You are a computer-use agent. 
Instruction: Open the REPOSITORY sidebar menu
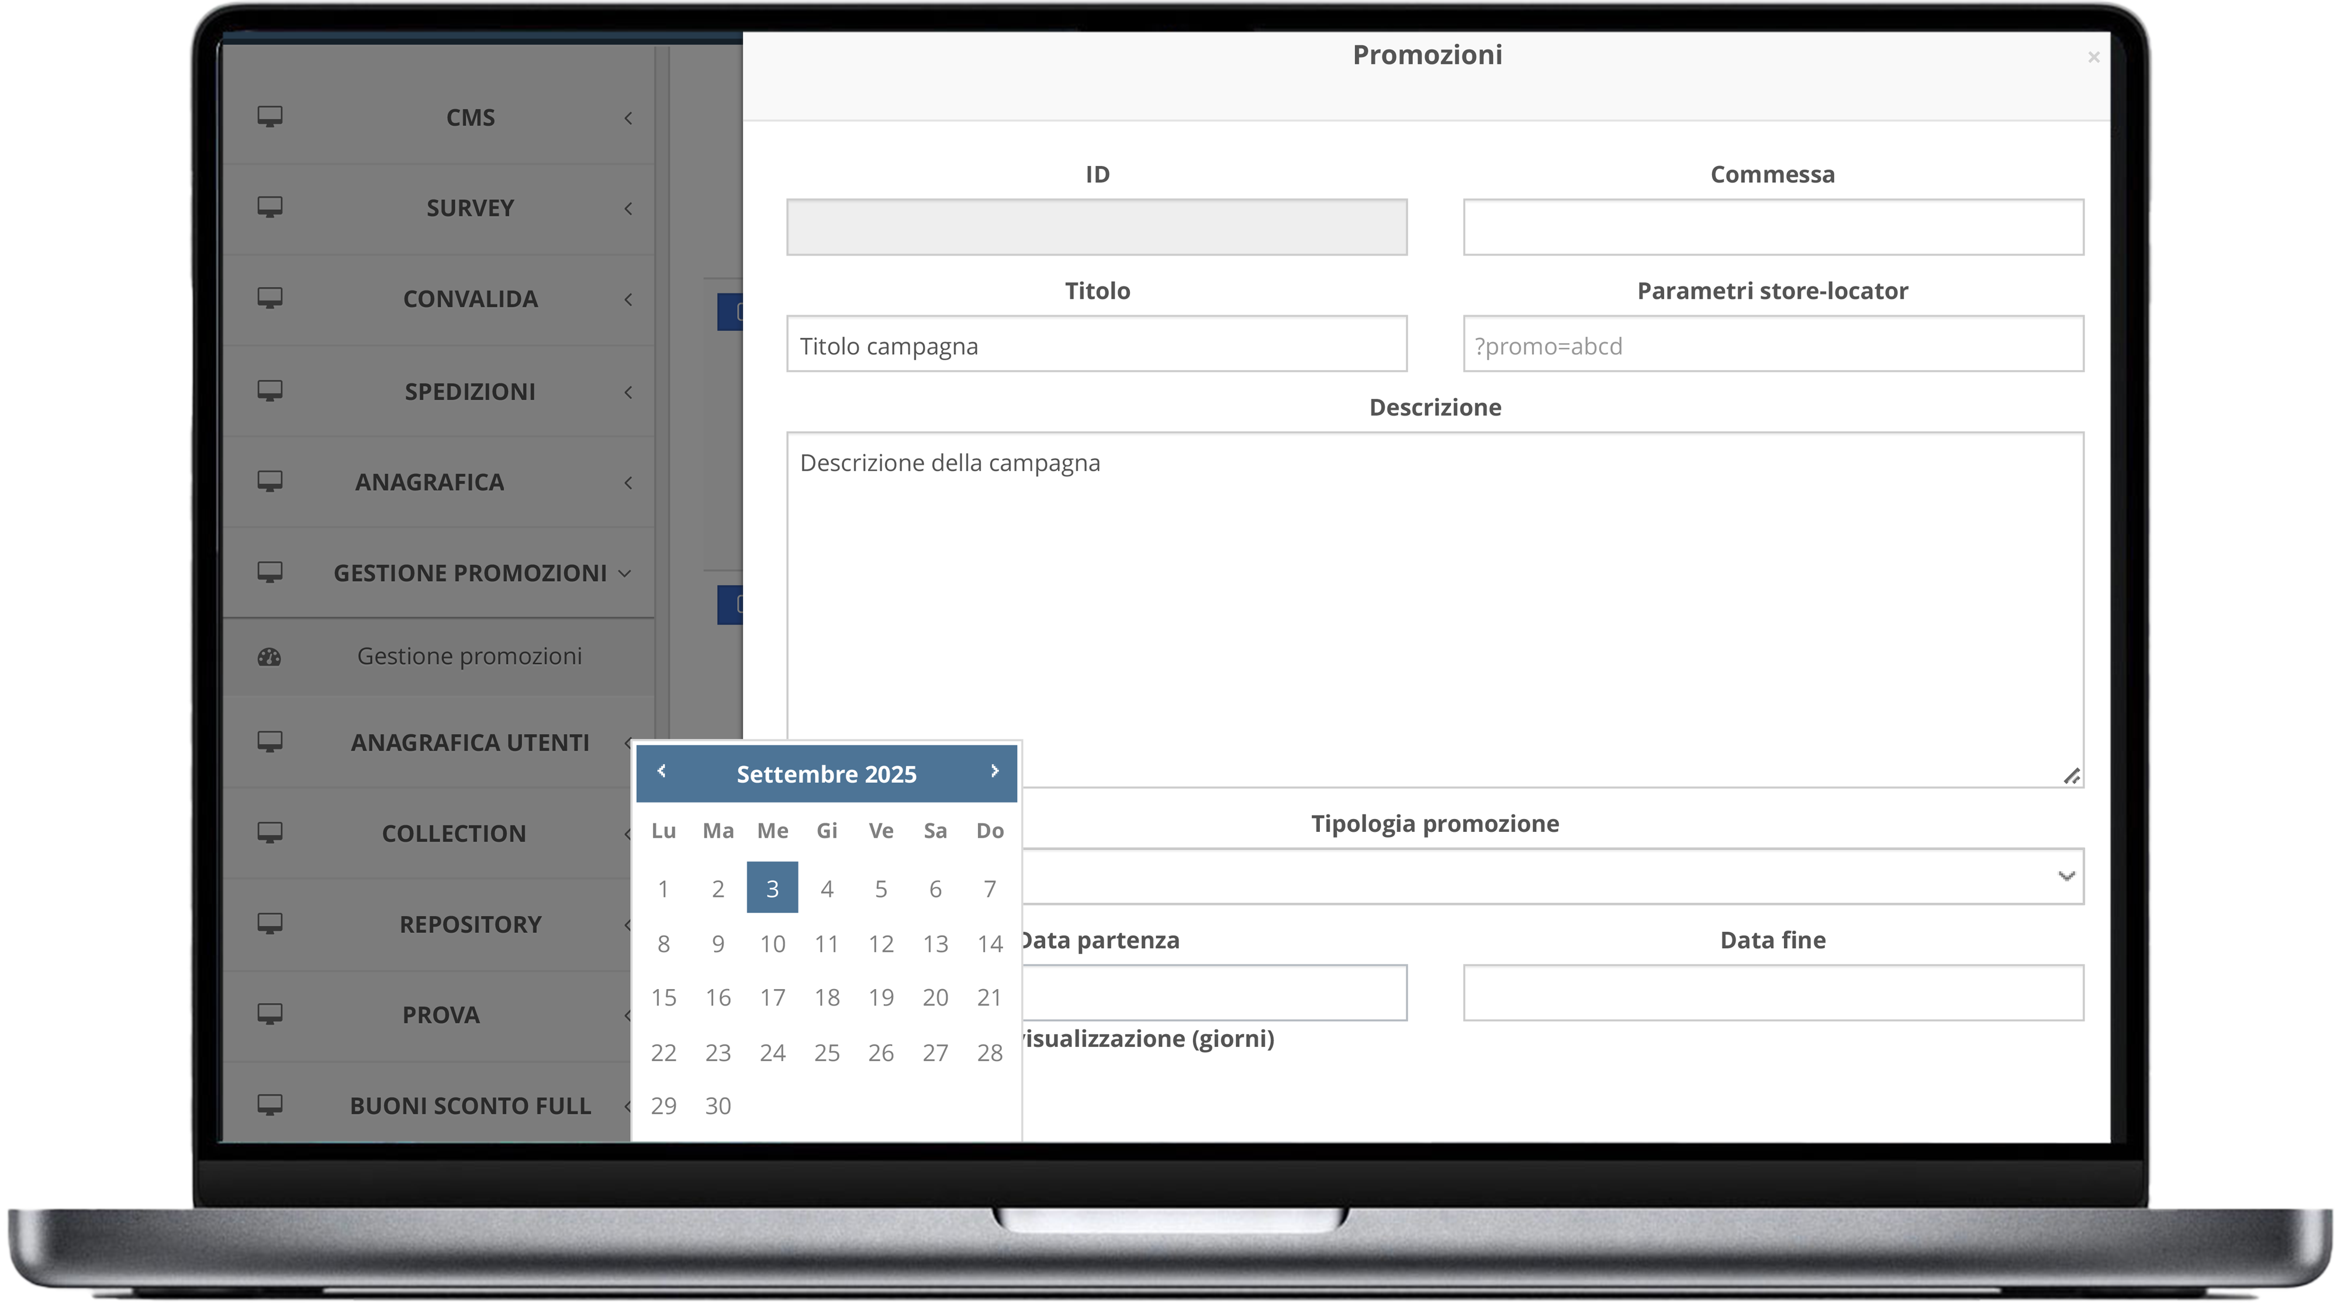point(470,925)
